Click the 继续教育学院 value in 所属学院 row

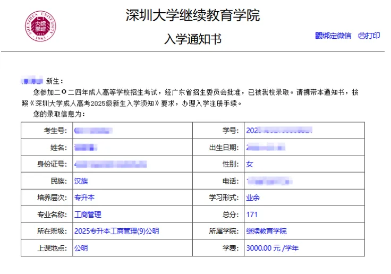tap(266, 231)
